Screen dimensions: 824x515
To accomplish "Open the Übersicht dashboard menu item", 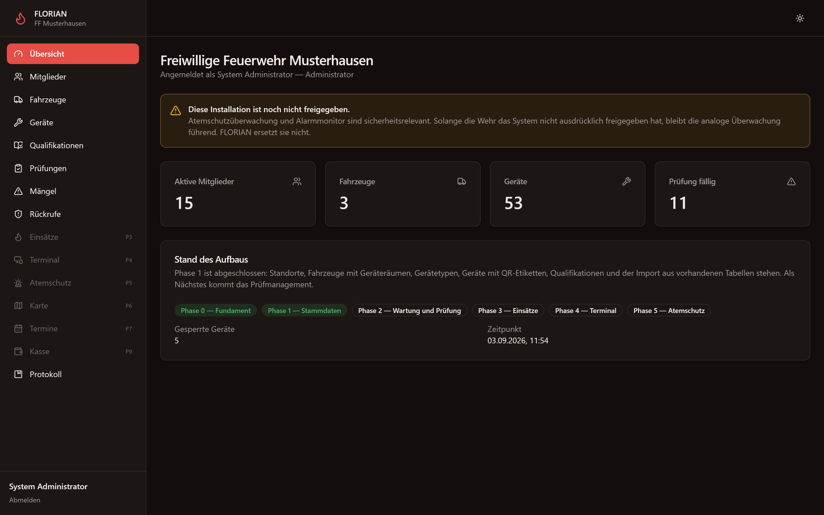I will (x=73, y=54).
